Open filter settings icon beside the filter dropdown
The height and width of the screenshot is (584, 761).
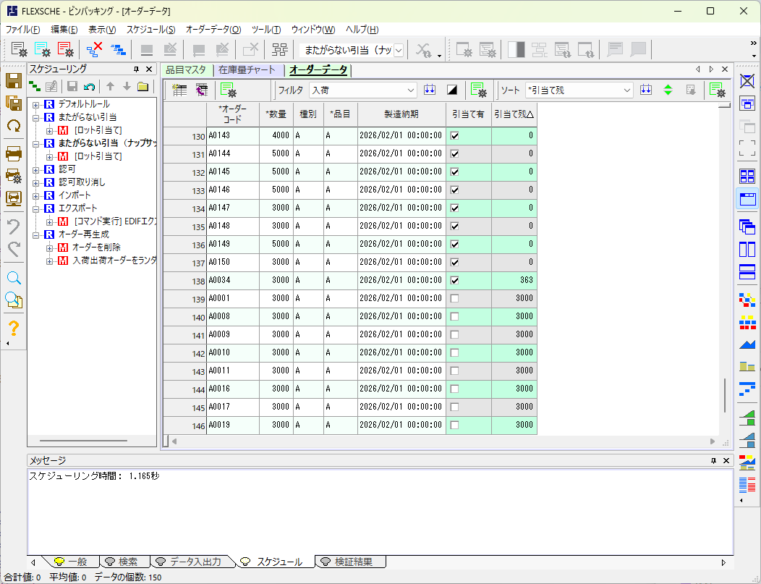478,89
